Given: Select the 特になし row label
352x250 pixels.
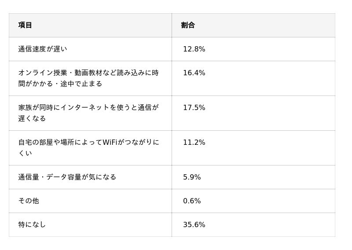Looking at the screenshot, I should (x=32, y=224).
